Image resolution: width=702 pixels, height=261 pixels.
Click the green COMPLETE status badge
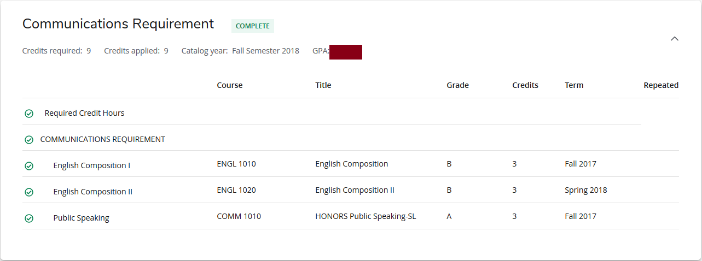[252, 26]
